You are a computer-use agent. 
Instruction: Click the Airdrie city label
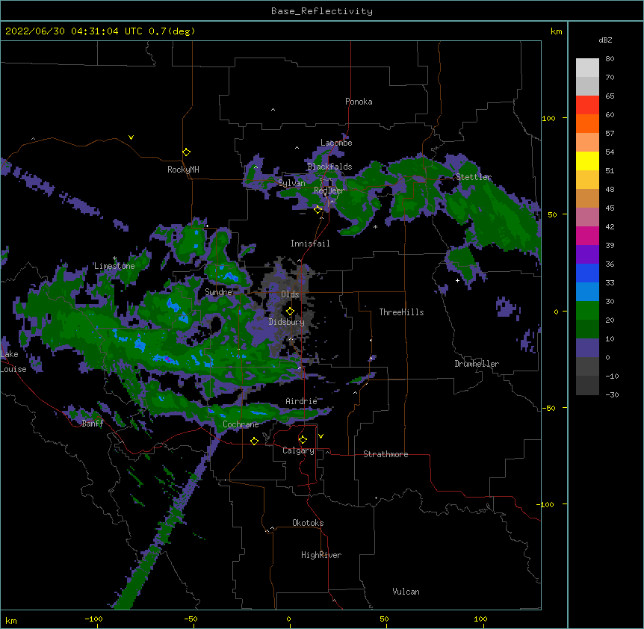tap(301, 401)
